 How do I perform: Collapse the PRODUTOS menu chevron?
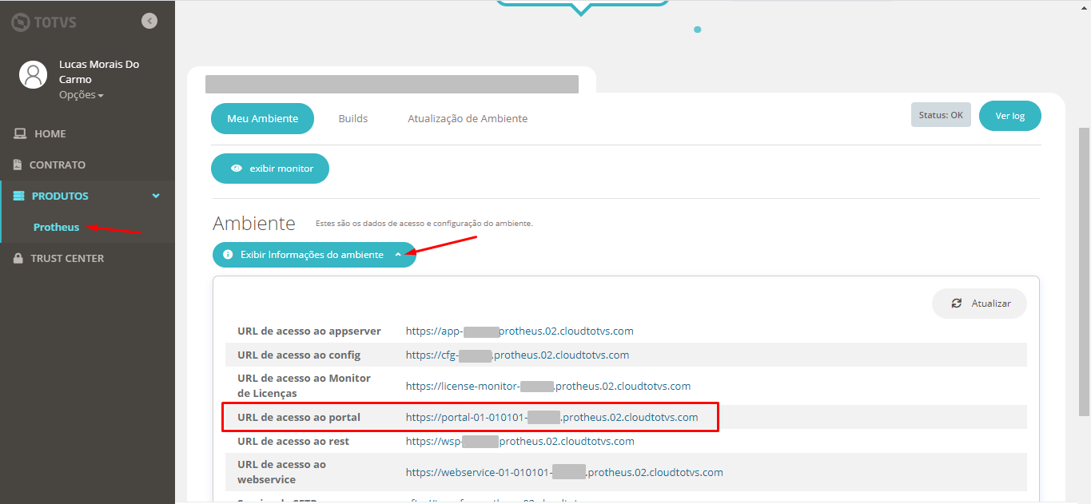coord(156,196)
